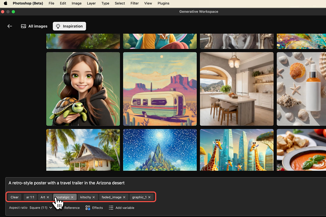326x217 pixels.
Task: Open the tropical beach hut thumbnail
Action: click(x=83, y=150)
